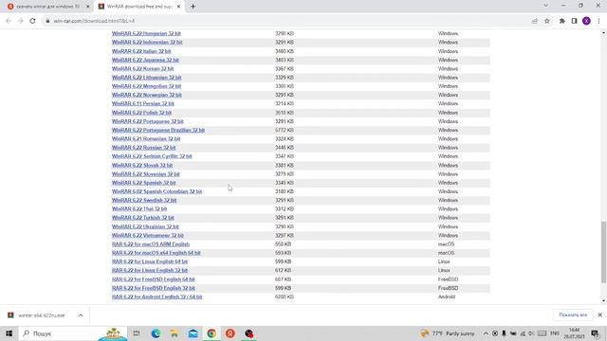The image size is (607, 341).
Task: Download WinRAR 6.22 Japanese 32 bit
Action: (x=145, y=60)
